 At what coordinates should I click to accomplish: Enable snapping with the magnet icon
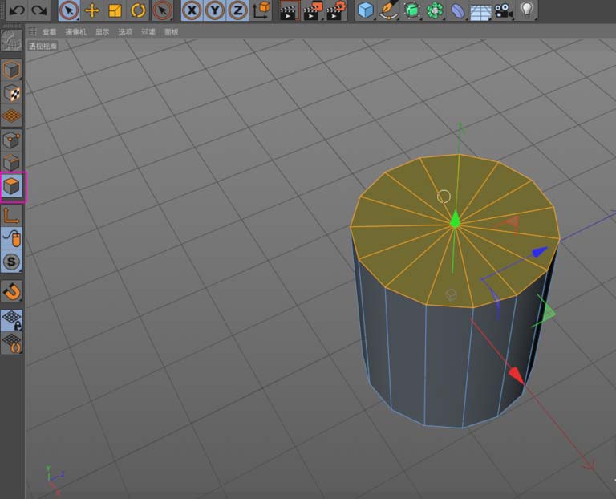click(12, 291)
